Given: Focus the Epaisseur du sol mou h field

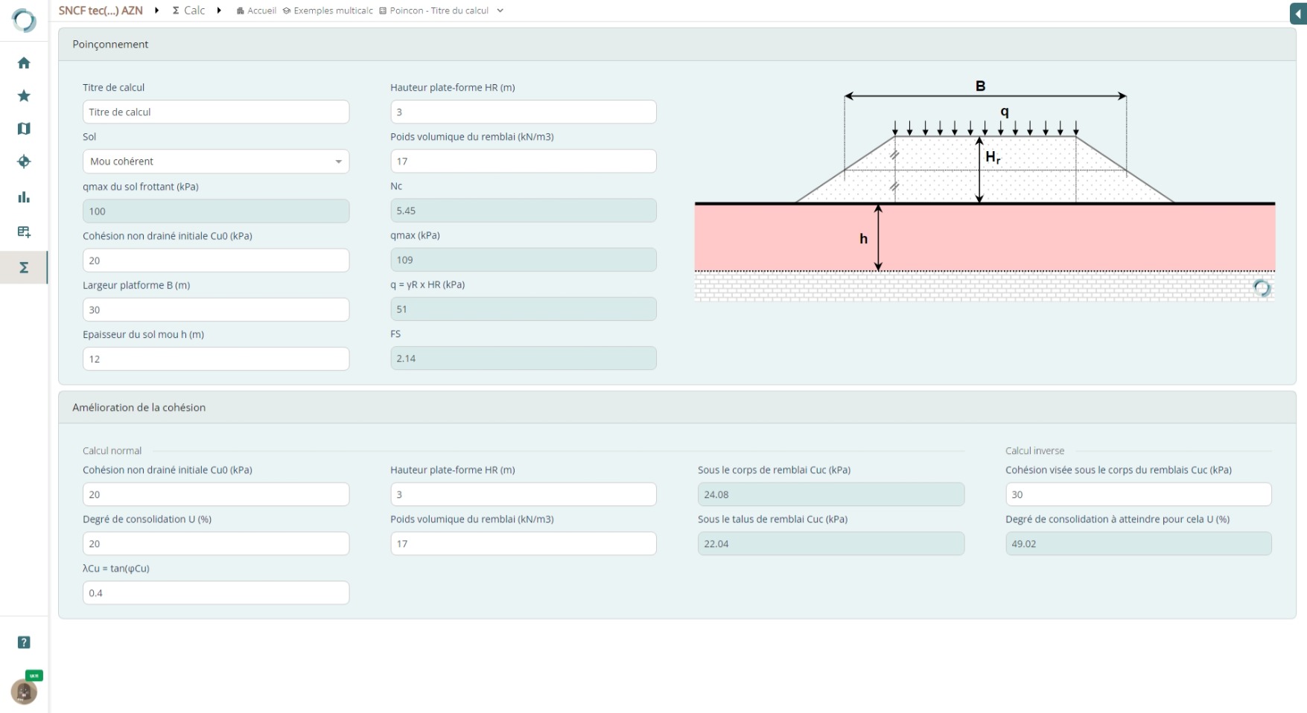Looking at the screenshot, I should (x=216, y=359).
